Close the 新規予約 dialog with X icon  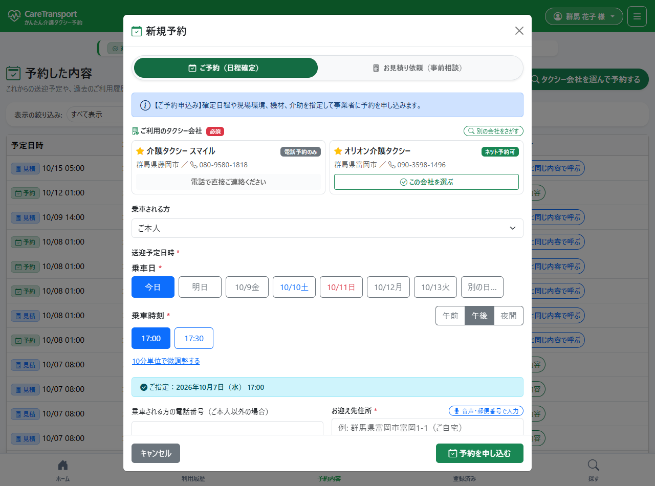[x=519, y=31]
